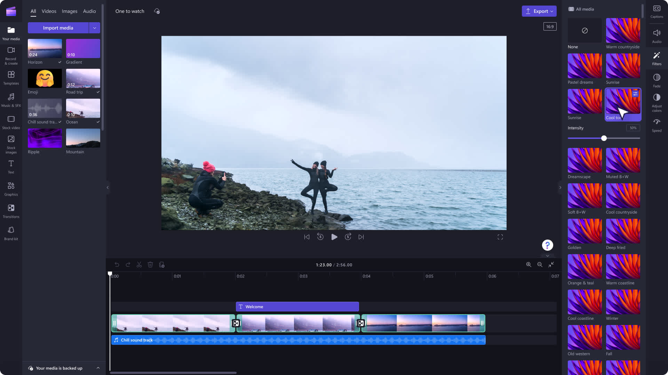
Task: Expand the Export options dropdown
Action: (x=552, y=11)
